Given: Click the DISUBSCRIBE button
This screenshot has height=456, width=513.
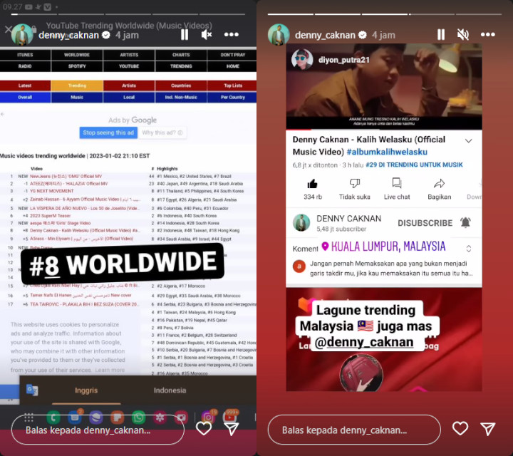Looking at the screenshot, I should [425, 223].
